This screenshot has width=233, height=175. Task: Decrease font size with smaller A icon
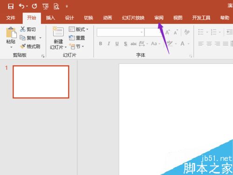[176, 32]
